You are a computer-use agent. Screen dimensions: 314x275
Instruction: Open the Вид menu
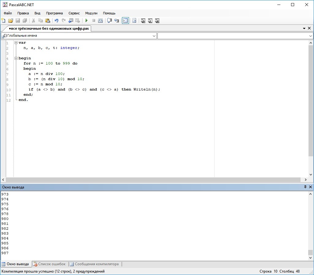pos(37,13)
